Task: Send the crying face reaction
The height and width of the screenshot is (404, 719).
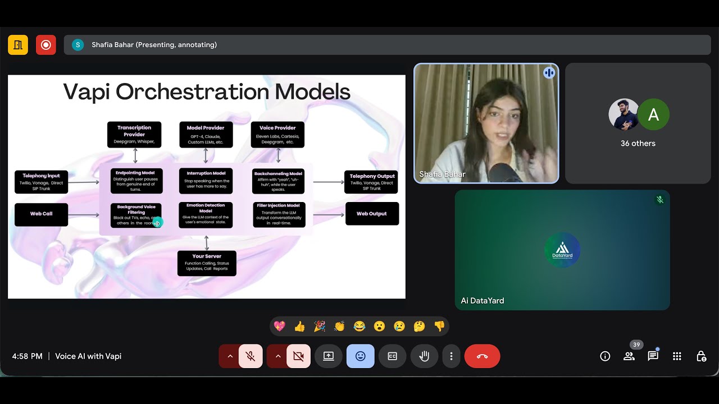Action: tap(399, 326)
